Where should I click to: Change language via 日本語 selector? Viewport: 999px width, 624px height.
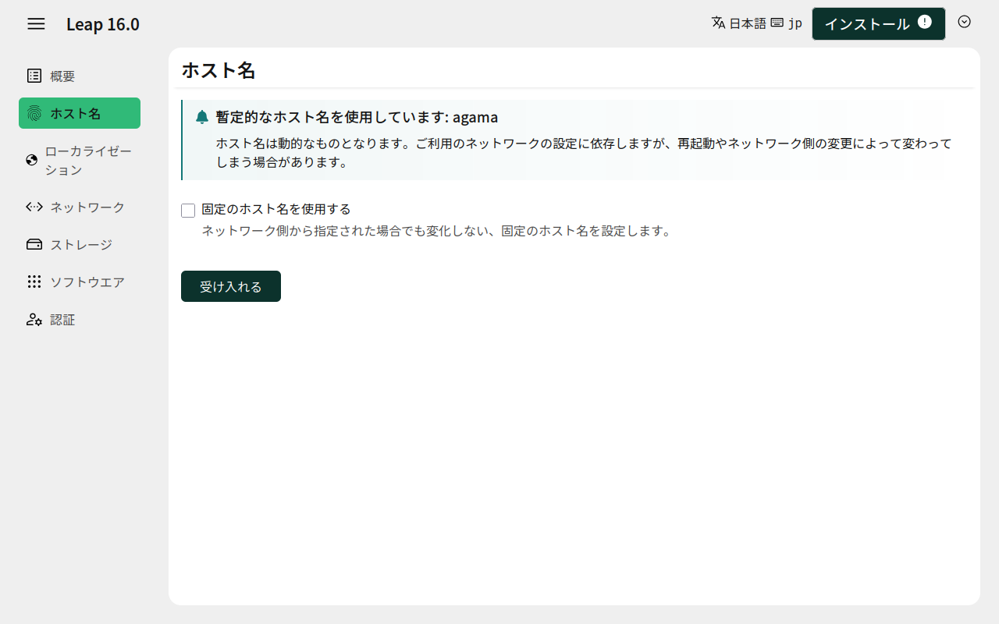(x=738, y=23)
